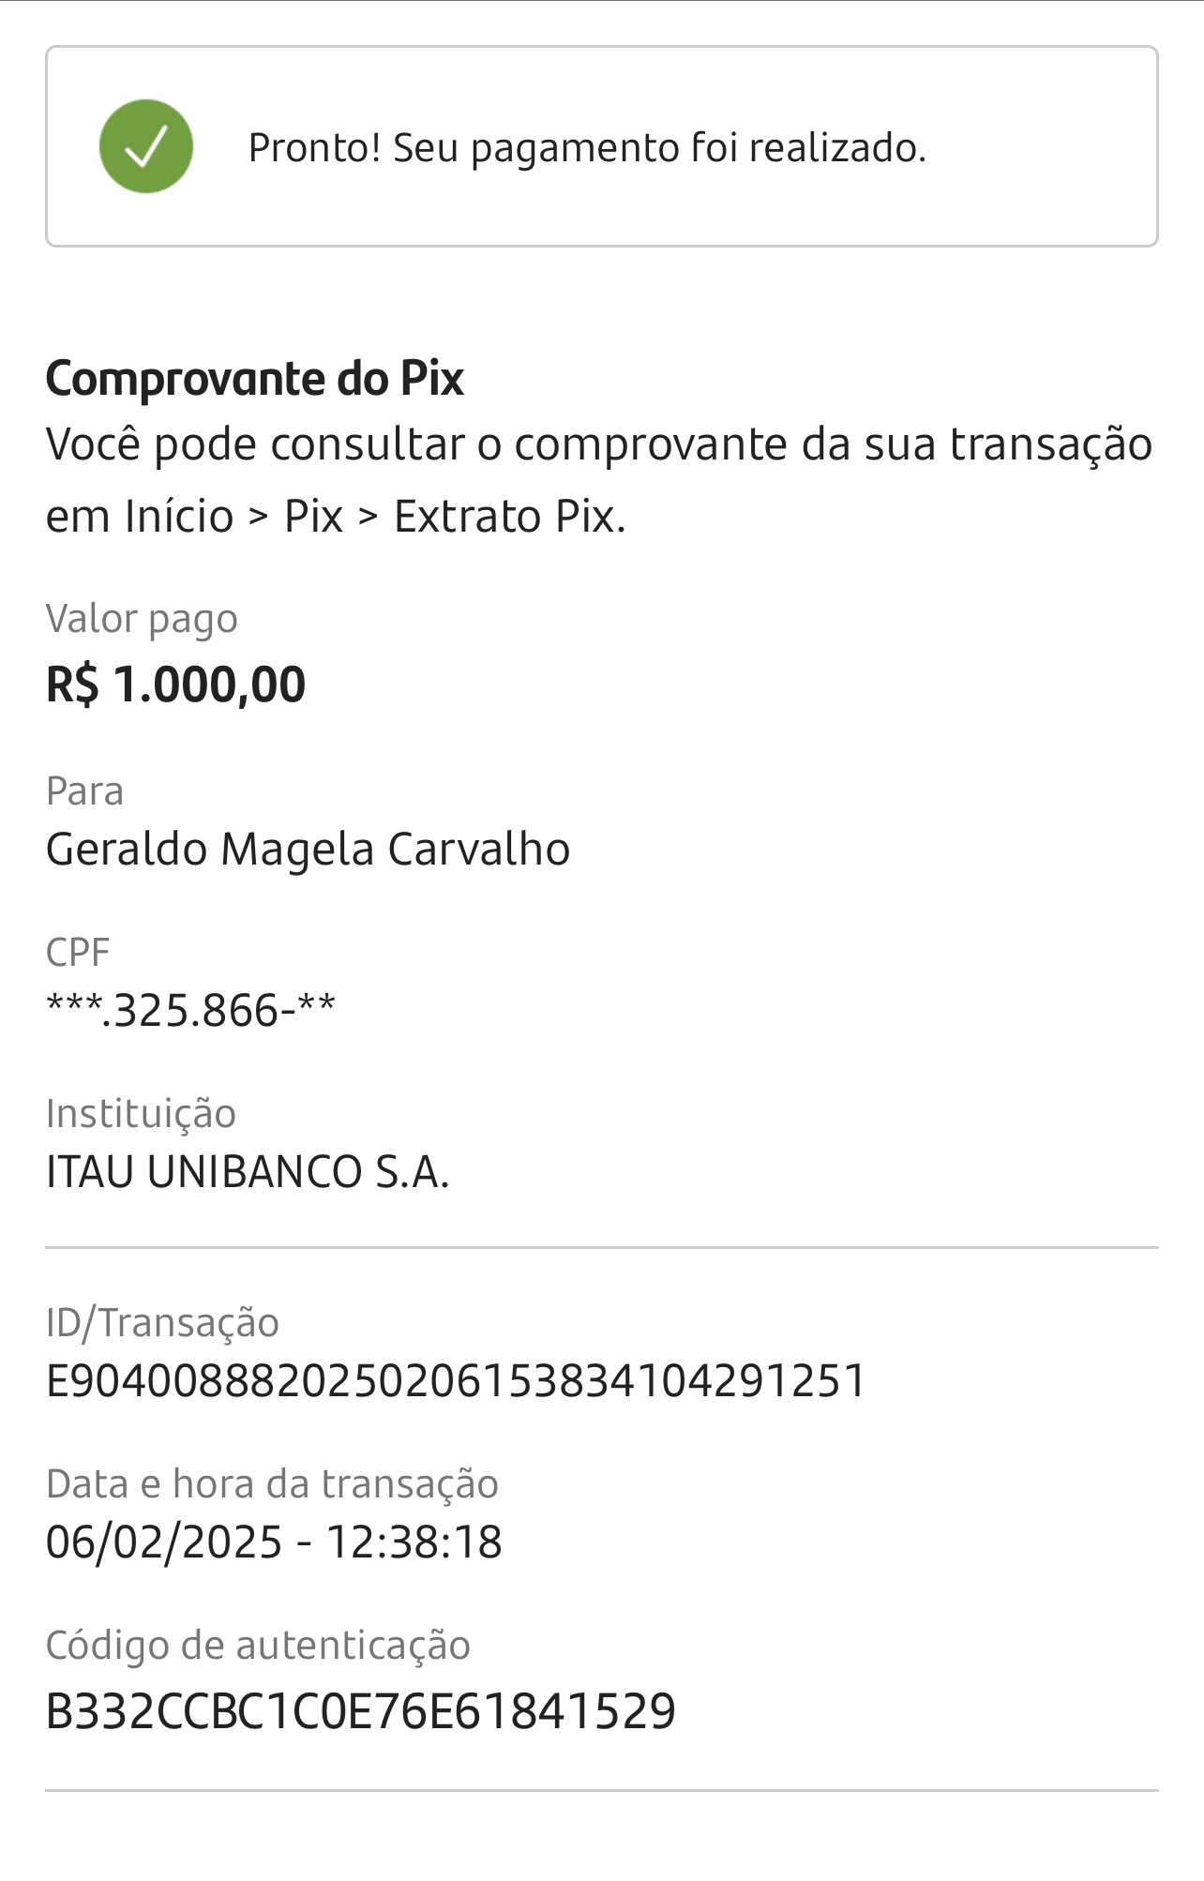Click the Valor pago label

(x=142, y=619)
